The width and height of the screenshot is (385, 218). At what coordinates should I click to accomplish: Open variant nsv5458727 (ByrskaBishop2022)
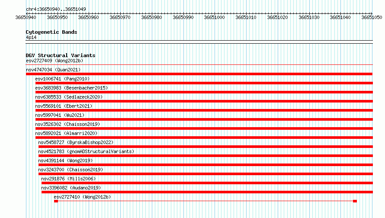(x=76, y=142)
